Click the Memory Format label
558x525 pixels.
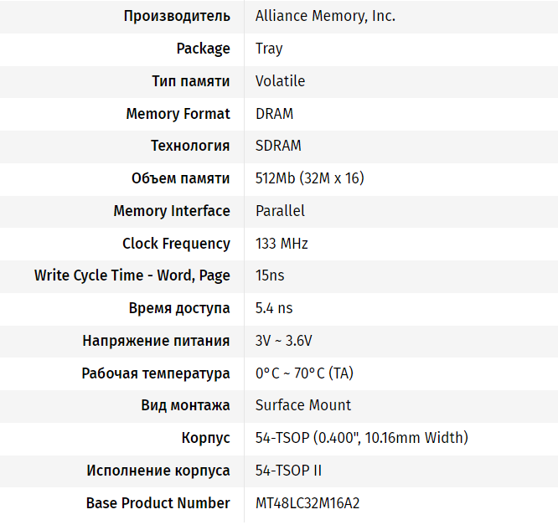pos(178,114)
